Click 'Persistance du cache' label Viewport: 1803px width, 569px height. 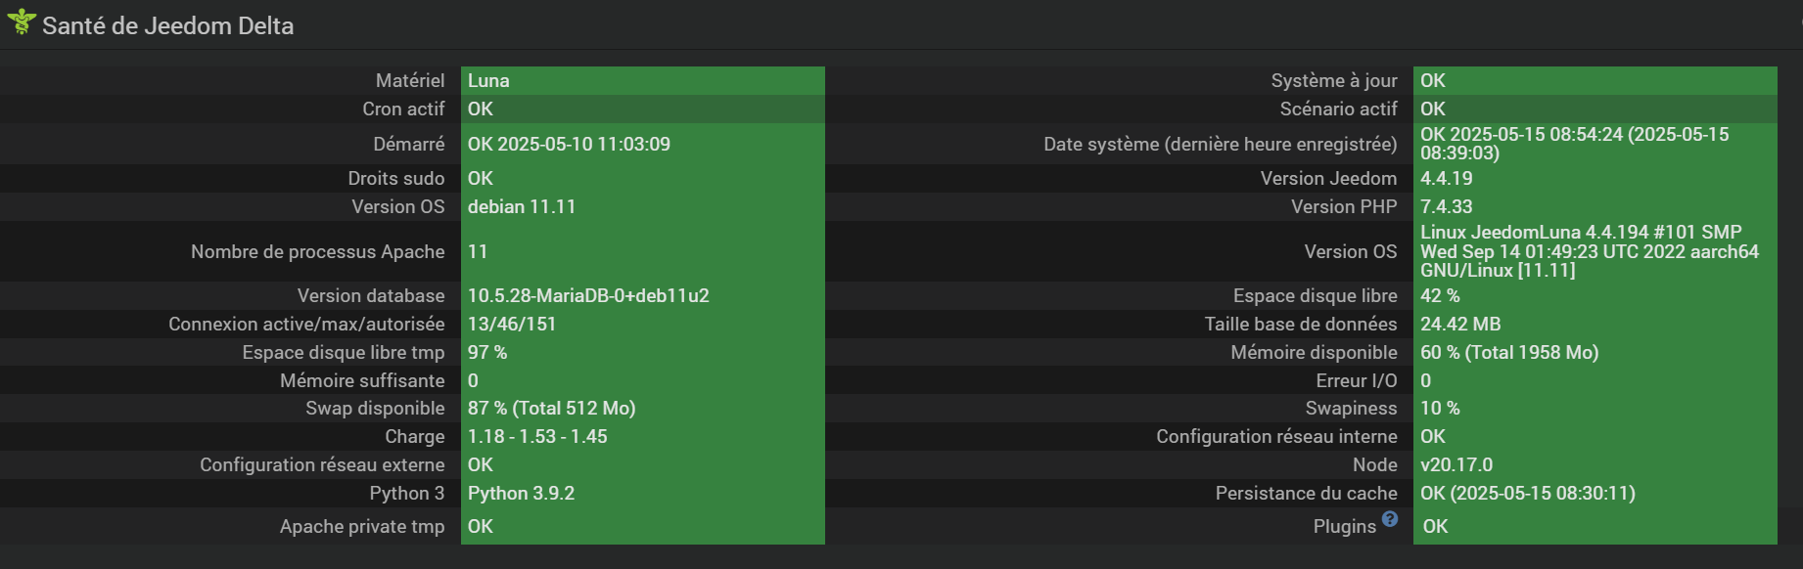tap(1307, 493)
